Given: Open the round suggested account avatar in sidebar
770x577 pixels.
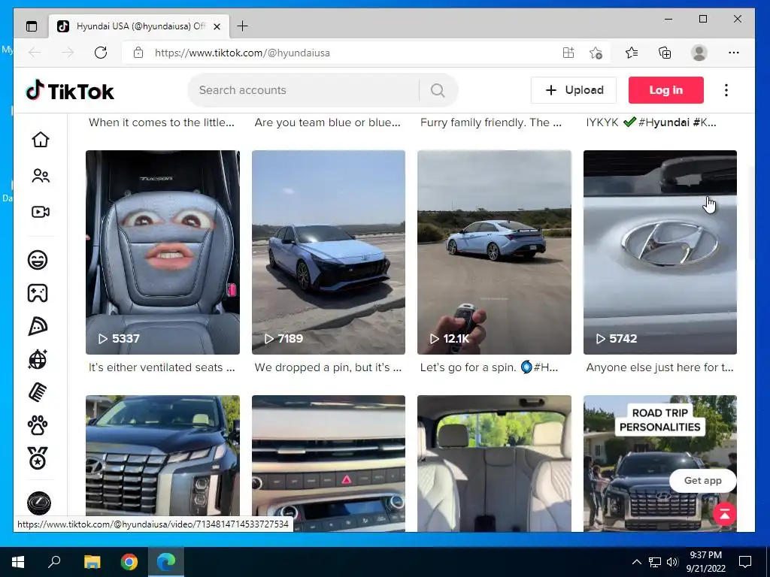Looking at the screenshot, I should pos(39,503).
